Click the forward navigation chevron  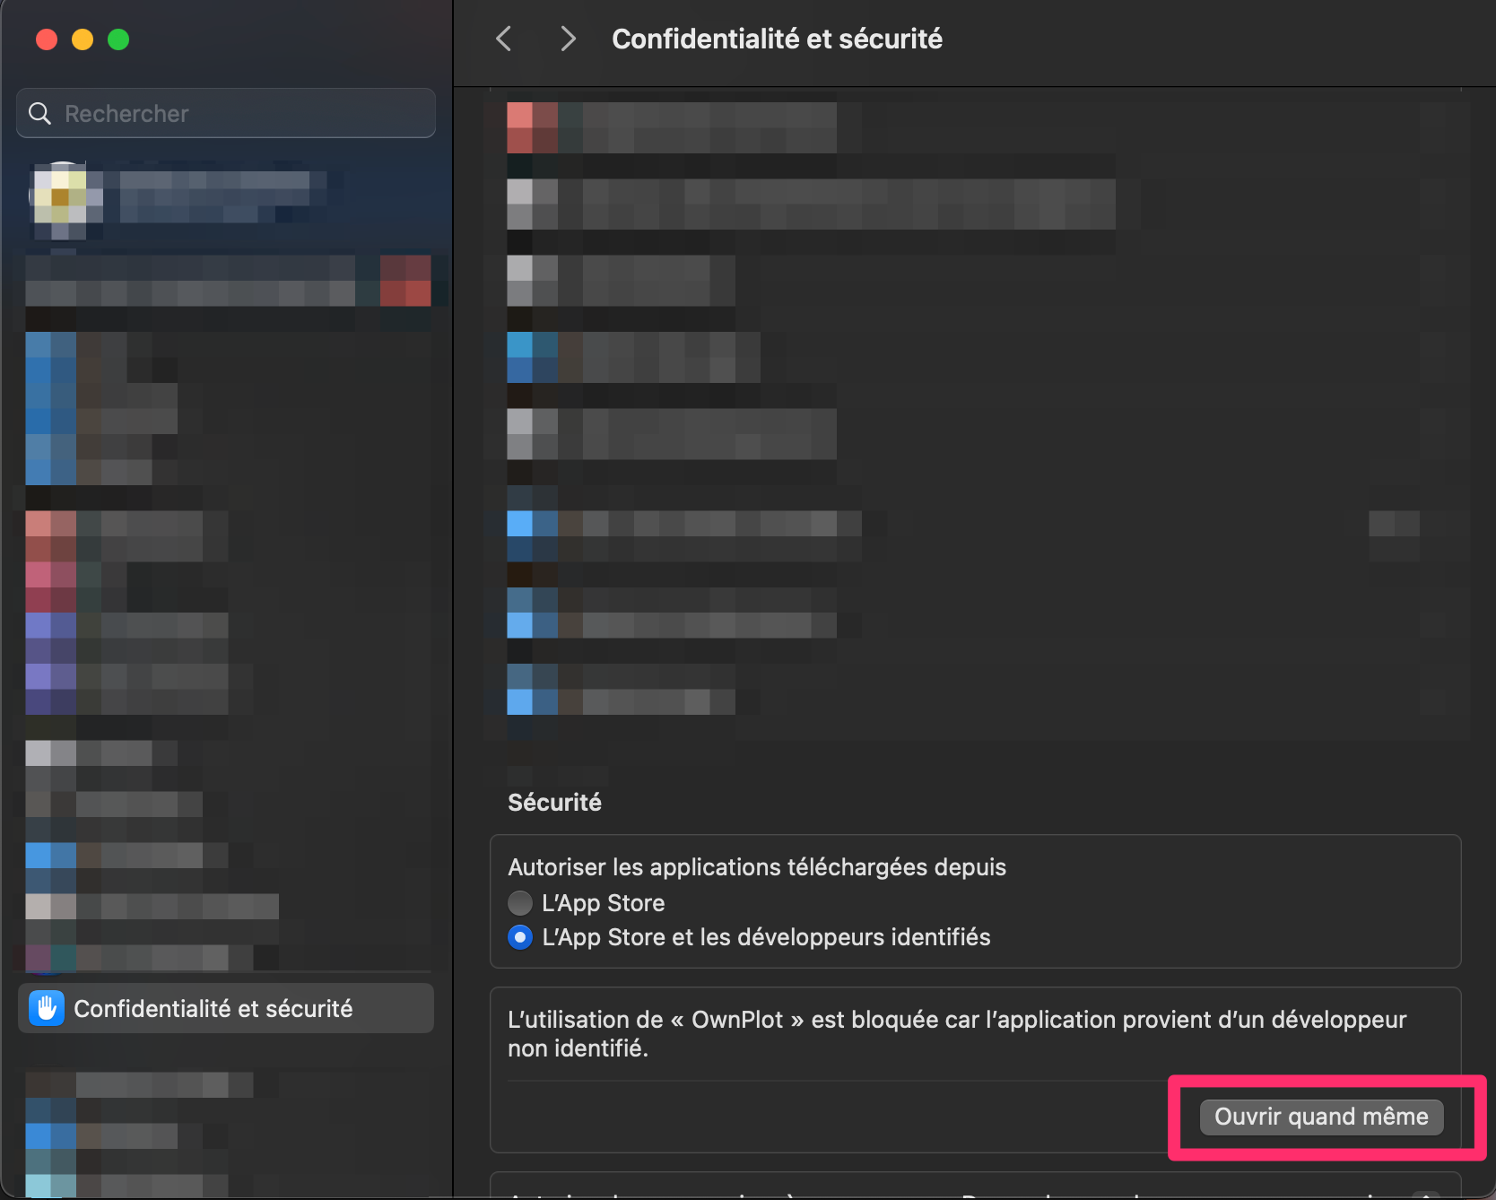tap(568, 39)
